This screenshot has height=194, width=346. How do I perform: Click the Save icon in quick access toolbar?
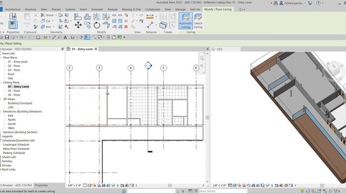click(7, 37)
